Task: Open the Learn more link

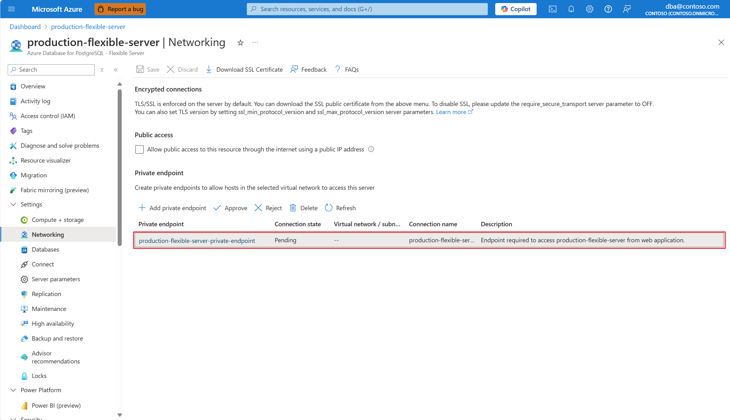Action: pos(451,112)
